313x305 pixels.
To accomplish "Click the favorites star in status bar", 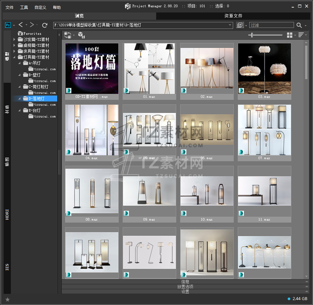I will click(8, 299).
